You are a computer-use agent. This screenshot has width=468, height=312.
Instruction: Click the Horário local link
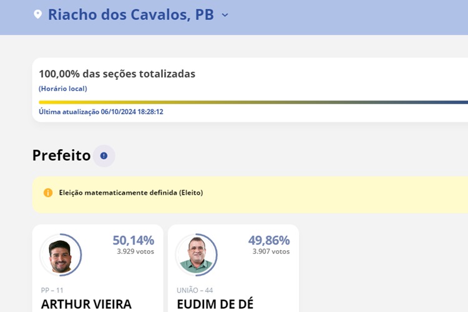[x=63, y=89]
